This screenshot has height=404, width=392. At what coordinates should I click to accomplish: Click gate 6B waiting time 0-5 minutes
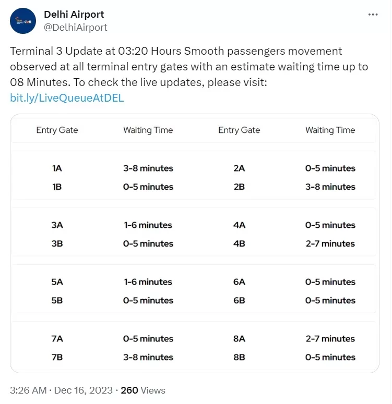pyautogui.click(x=330, y=300)
